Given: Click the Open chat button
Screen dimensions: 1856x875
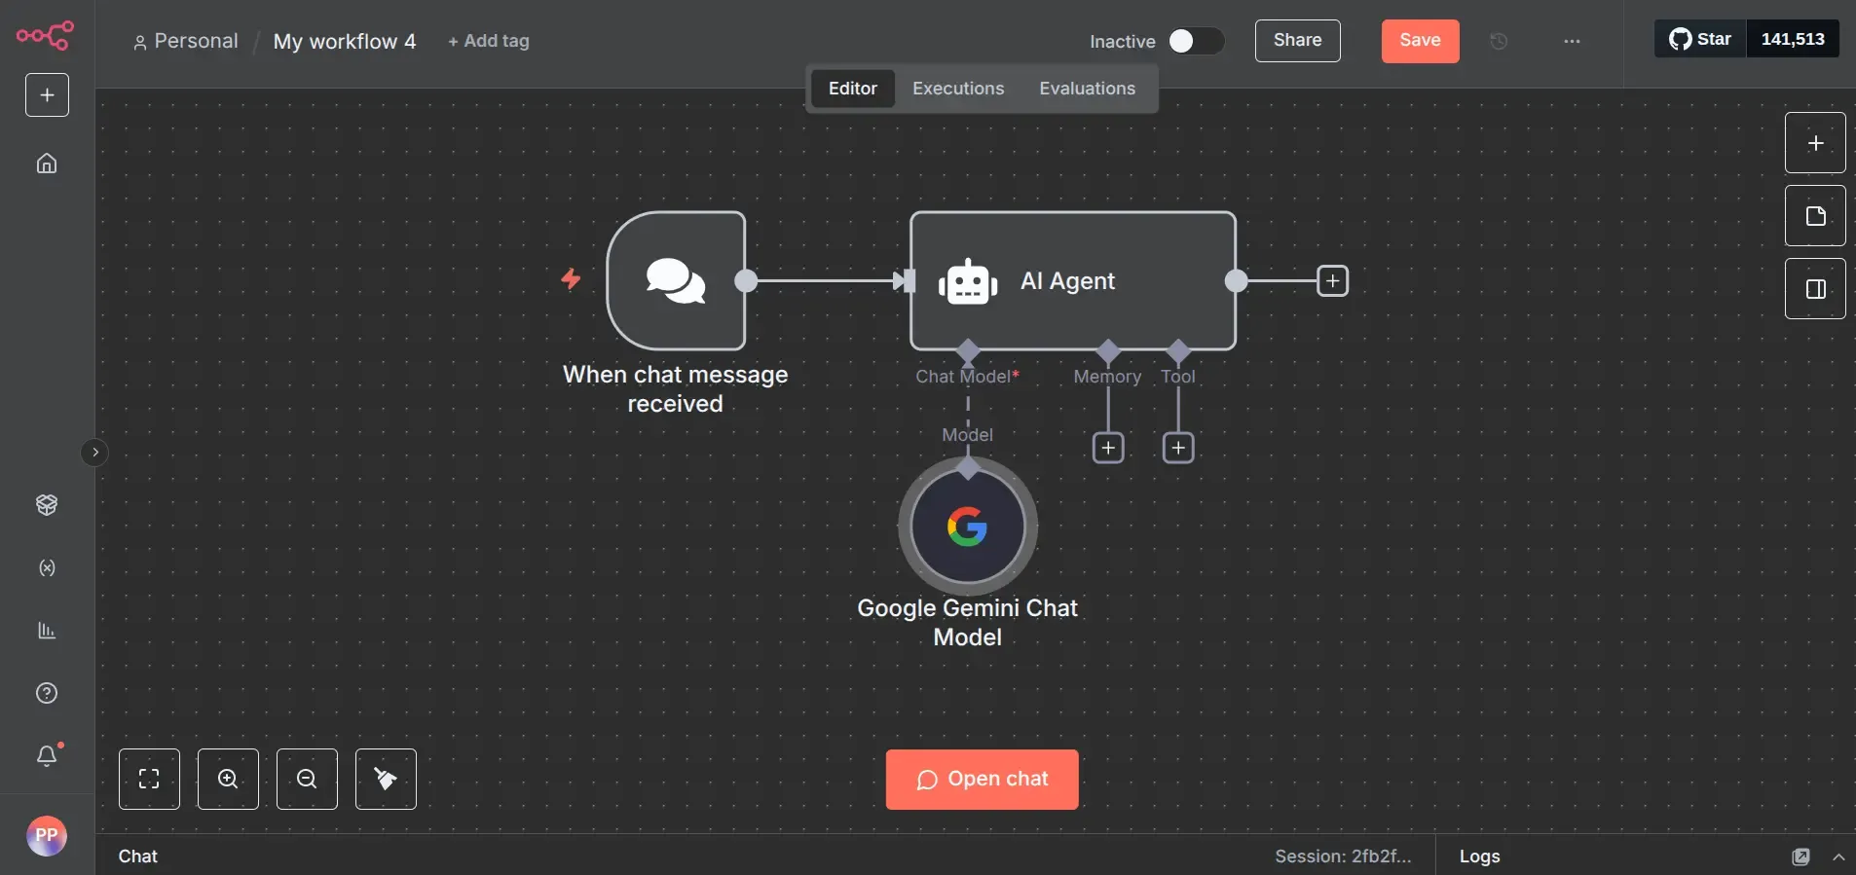Looking at the screenshot, I should point(982,780).
